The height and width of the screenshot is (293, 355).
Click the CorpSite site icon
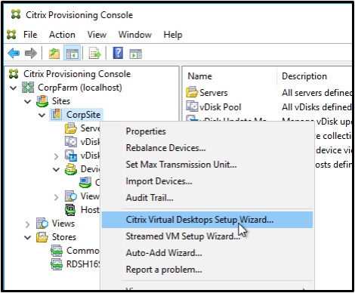[57, 115]
